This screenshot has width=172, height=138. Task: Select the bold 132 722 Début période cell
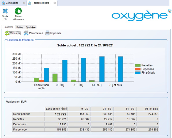click(56, 114)
